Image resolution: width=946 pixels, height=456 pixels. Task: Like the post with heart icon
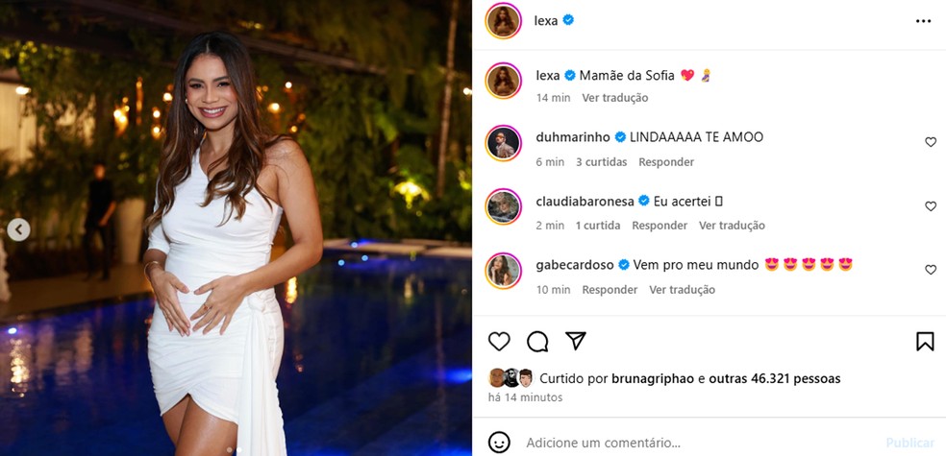point(499,341)
